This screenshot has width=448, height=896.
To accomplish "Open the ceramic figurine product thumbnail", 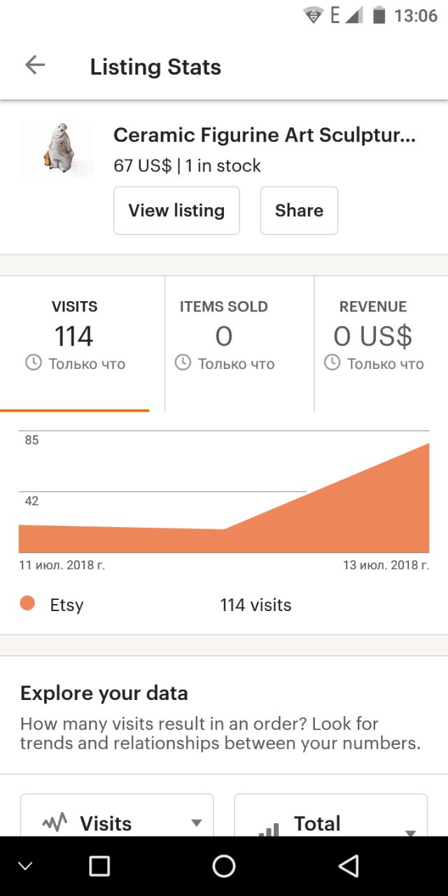I will [x=57, y=148].
